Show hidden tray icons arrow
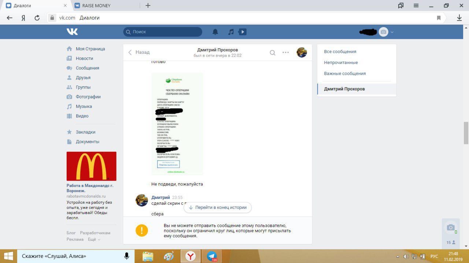The height and width of the screenshot is (263, 469). 398,256
